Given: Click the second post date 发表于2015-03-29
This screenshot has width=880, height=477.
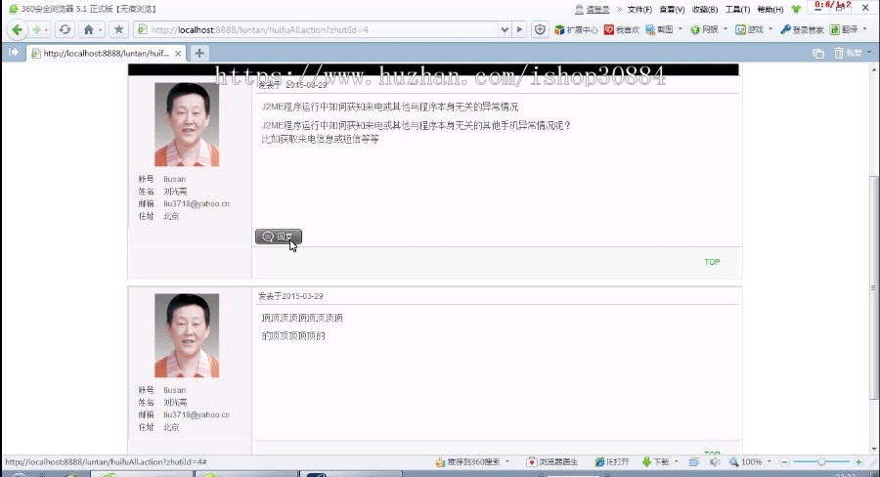Looking at the screenshot, I should (290, 296).
